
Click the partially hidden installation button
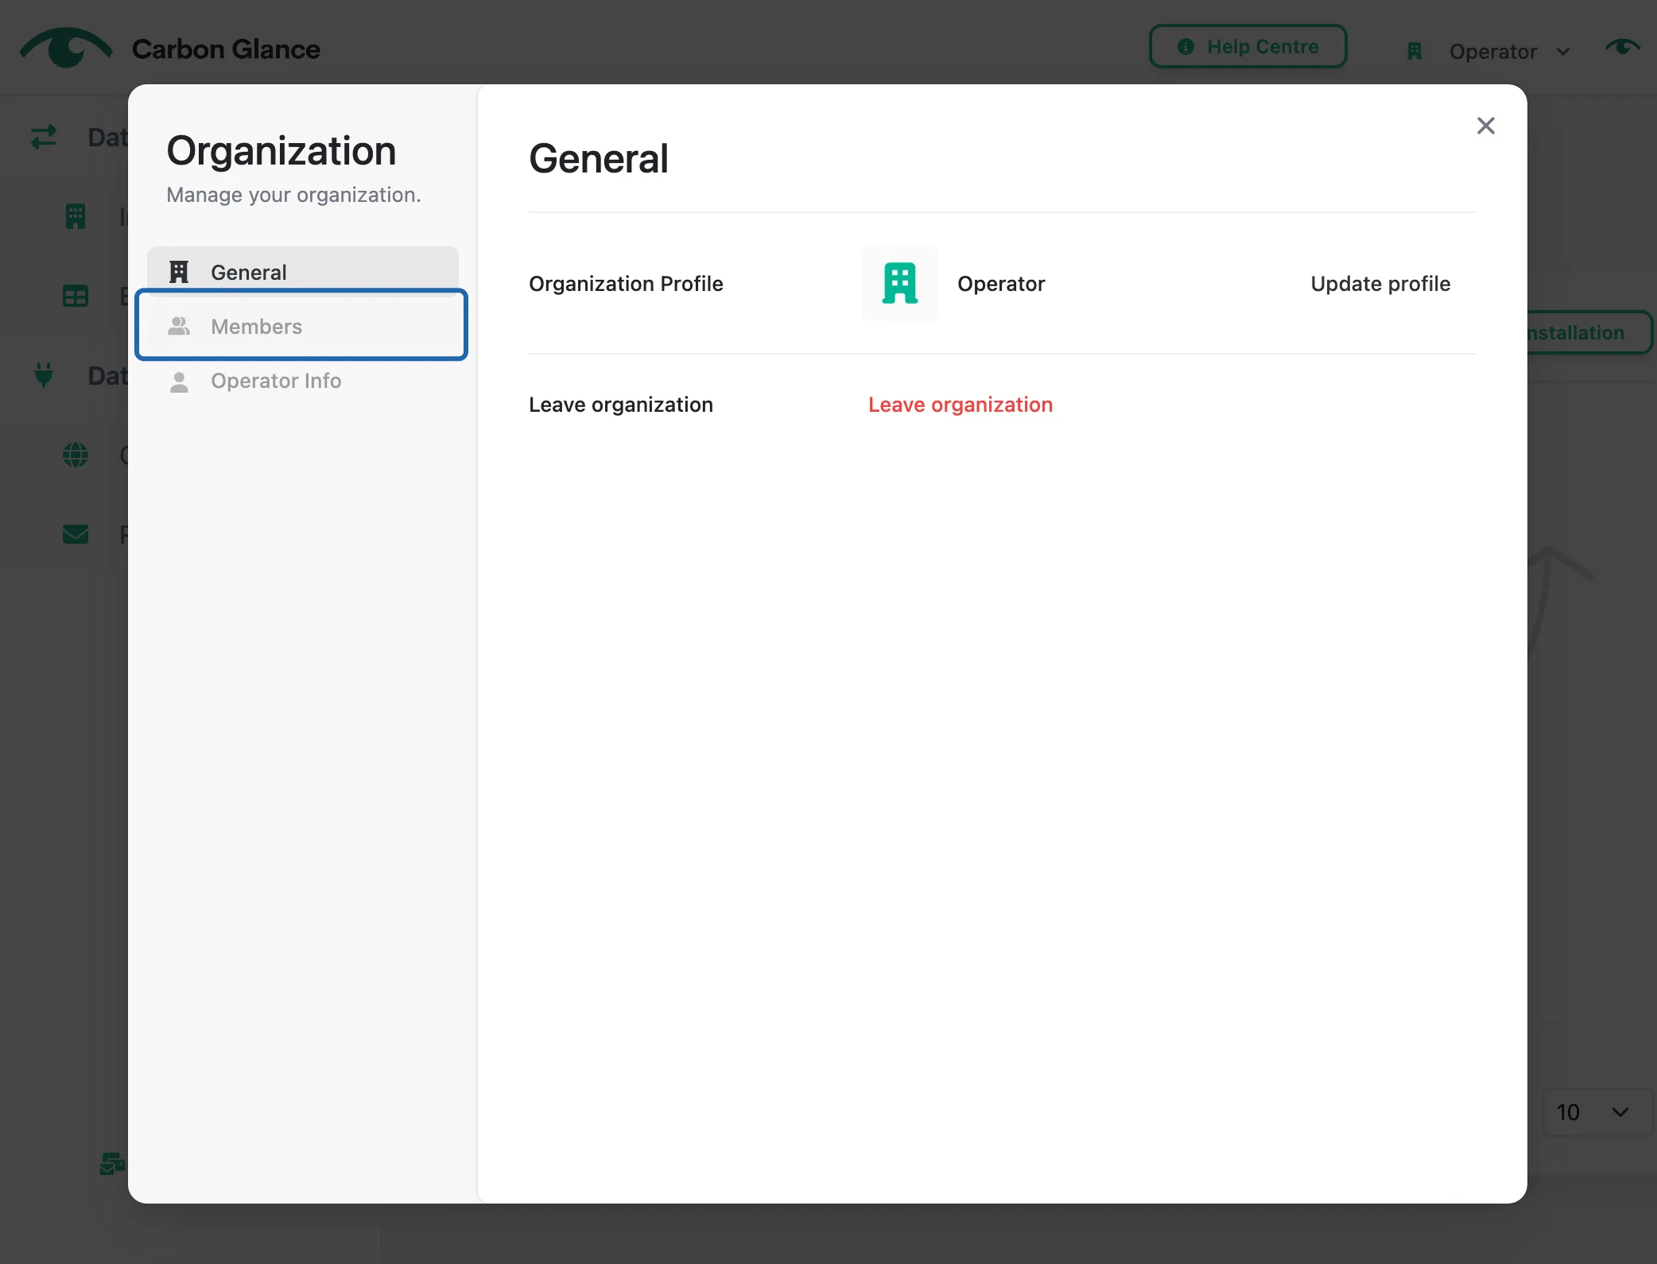point(1589,332)
